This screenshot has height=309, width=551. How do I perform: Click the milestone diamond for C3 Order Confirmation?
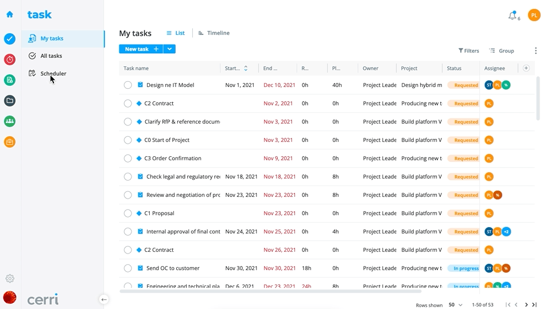point(139,158)
